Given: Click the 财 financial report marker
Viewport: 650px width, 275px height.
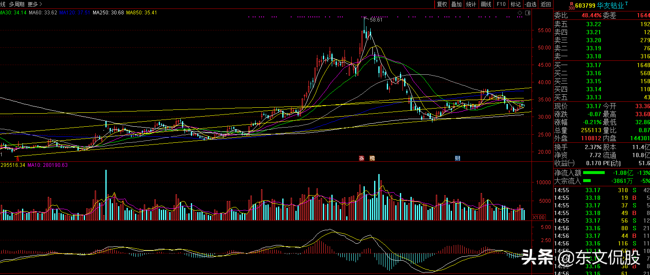Looking at the screenshot, I should click(x=457, y=158).
